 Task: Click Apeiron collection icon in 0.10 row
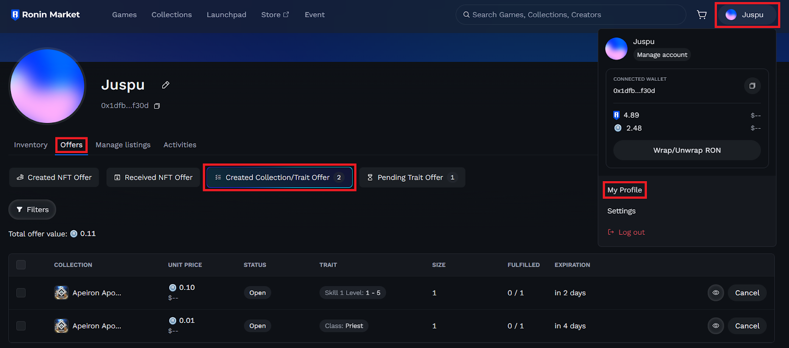pos(61,293)
